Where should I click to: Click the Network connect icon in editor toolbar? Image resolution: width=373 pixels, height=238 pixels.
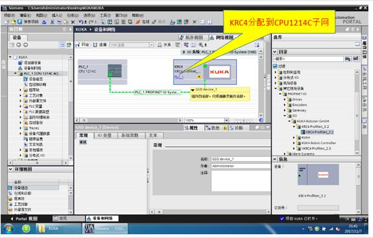coord(82,45)
